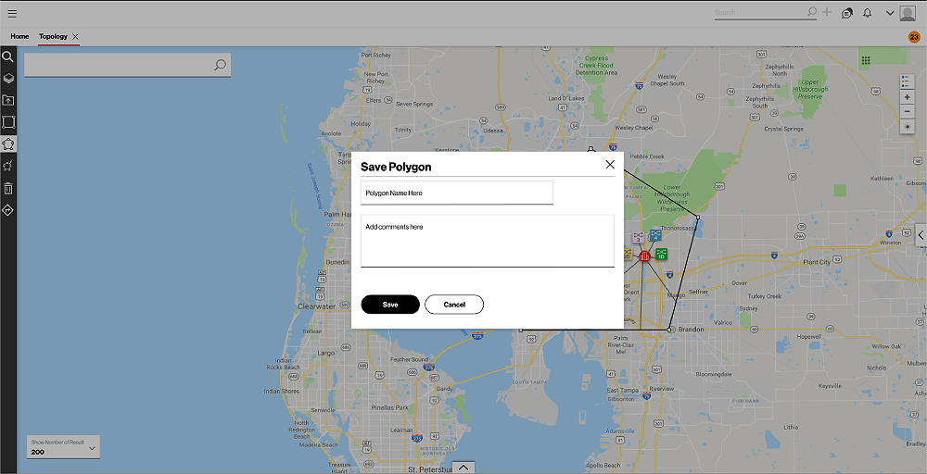This screenshot has height=474, width=927.
Task: Open the grid apps icon on map
Action: pos(866,60)
